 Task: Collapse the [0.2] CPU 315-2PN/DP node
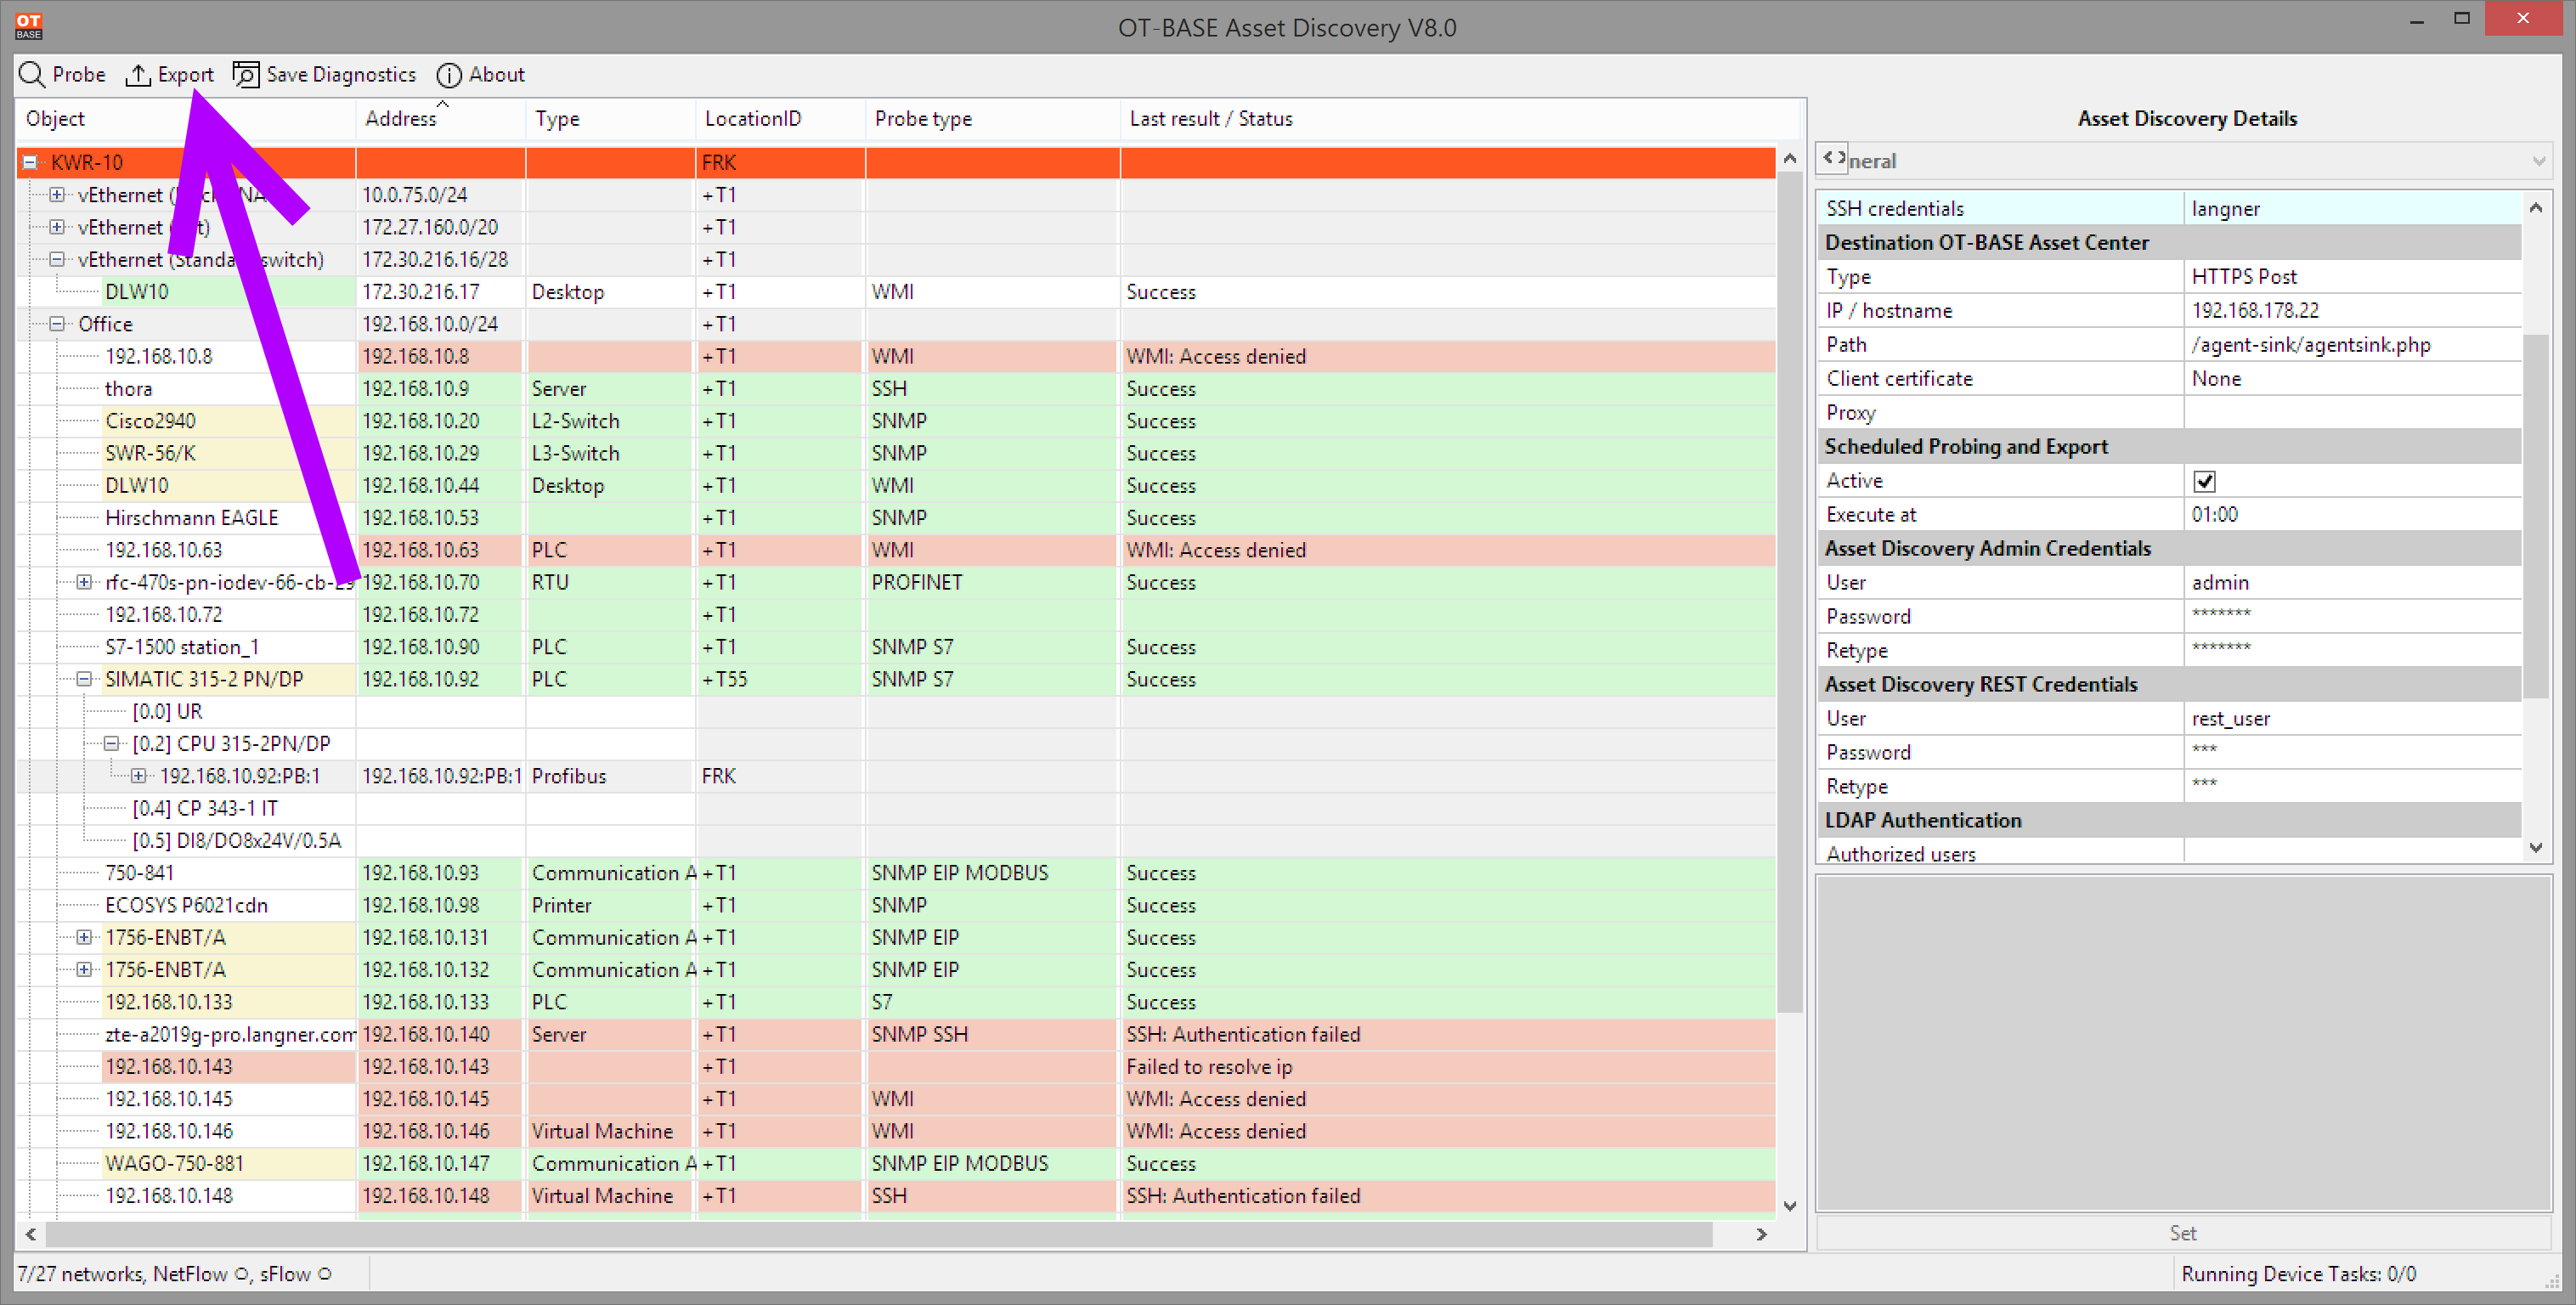(111, 743)
